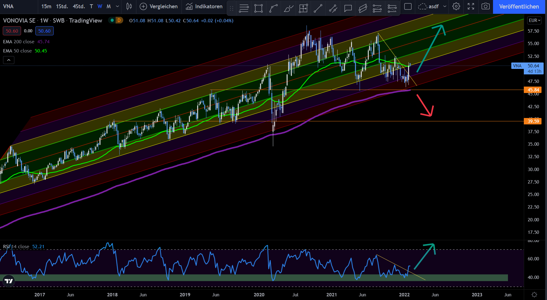The image size is (547, 300).
Task: Pick the brush drawing tool
Action: 288,8
